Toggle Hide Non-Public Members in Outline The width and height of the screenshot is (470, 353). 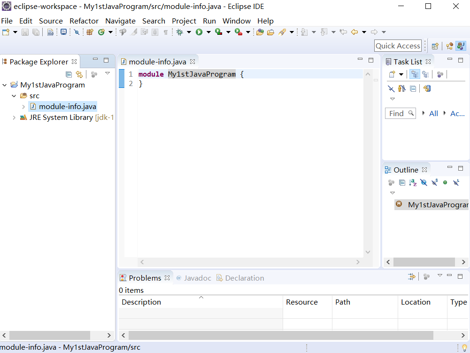click(x=445, y=182)
